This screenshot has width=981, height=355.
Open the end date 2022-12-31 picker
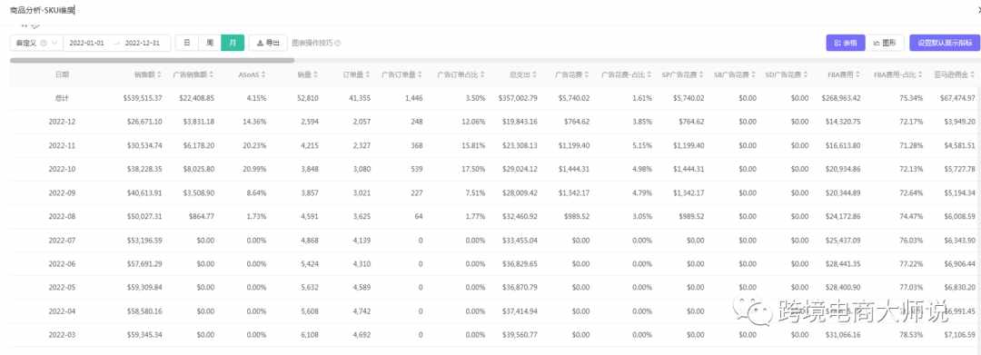pyautogui.click(x=143, y=43)
